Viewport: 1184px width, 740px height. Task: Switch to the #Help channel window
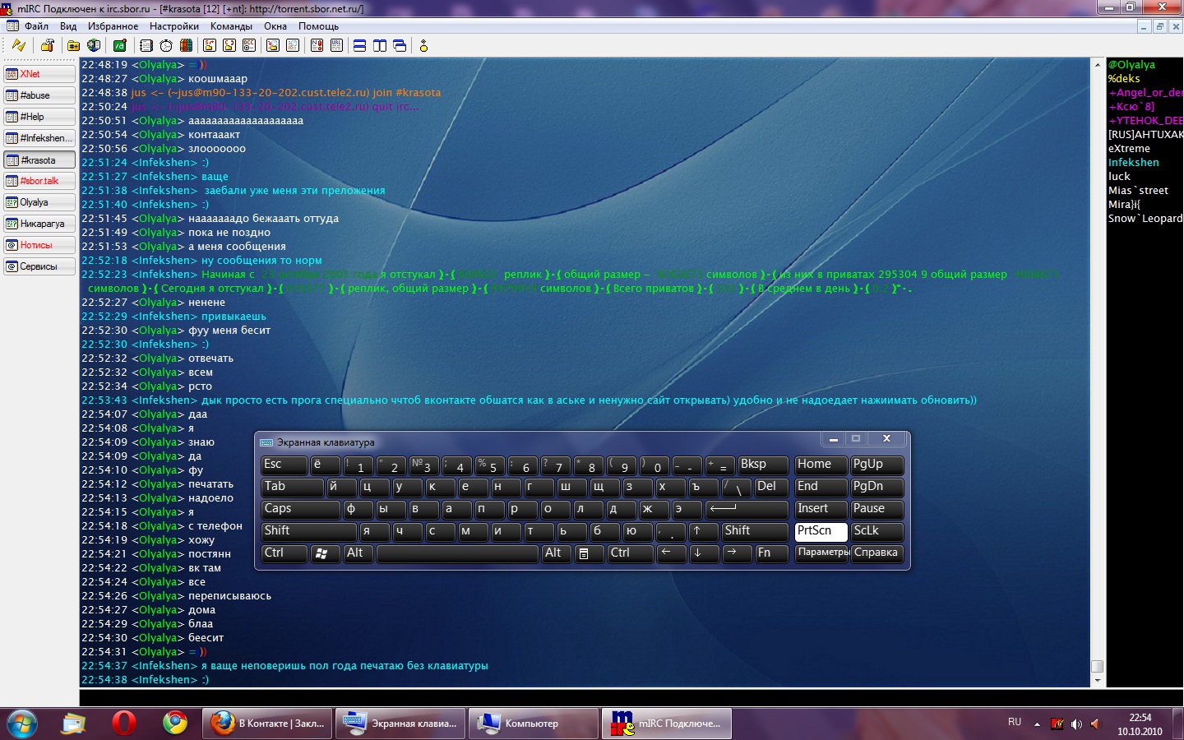tap(39, 117)
